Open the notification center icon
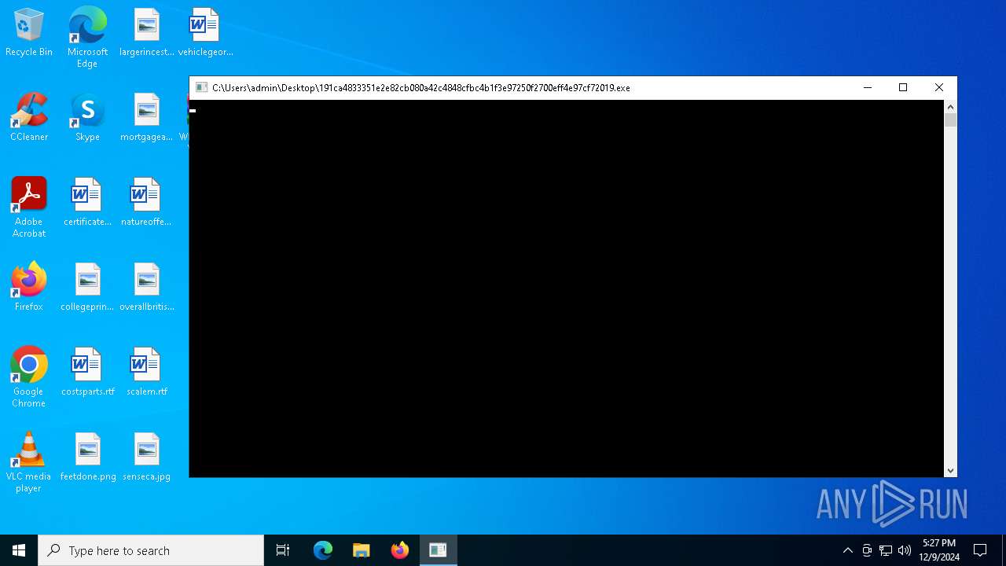Image resolution: width=1006 pixels, height=566 pixels. [x=980, y=550]
